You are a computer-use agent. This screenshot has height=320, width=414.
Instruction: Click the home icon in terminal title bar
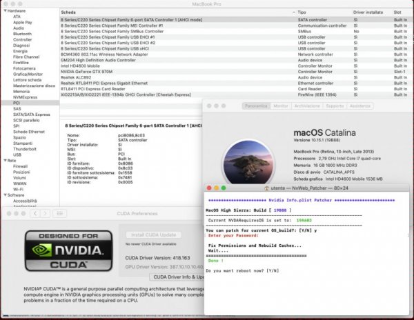[x=268, y=187]
